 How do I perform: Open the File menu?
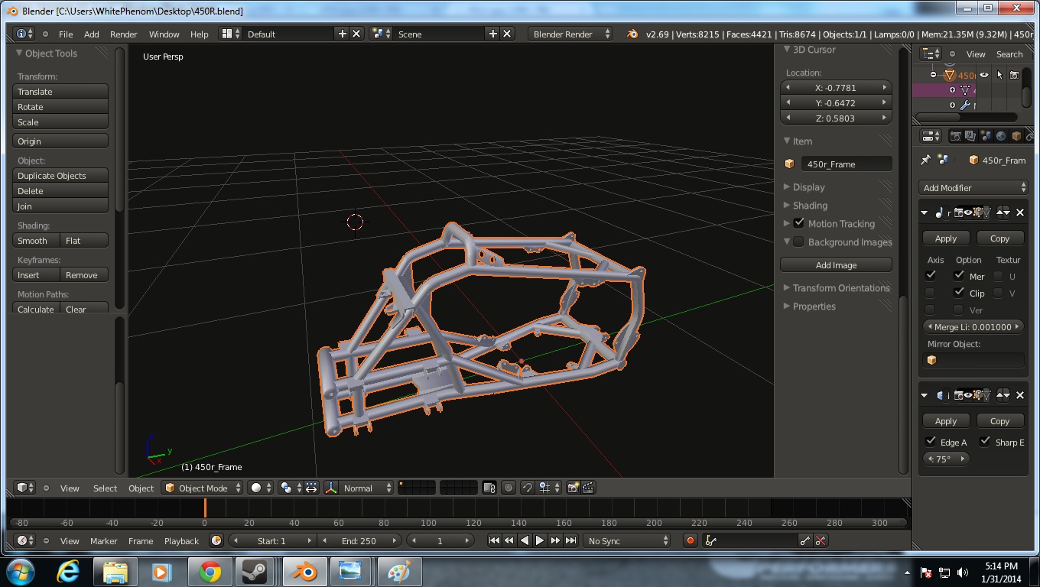66,34
